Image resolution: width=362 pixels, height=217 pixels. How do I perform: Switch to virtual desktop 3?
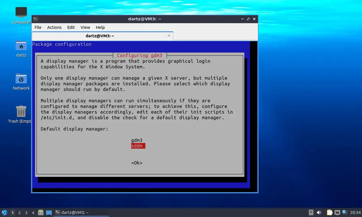26,212
